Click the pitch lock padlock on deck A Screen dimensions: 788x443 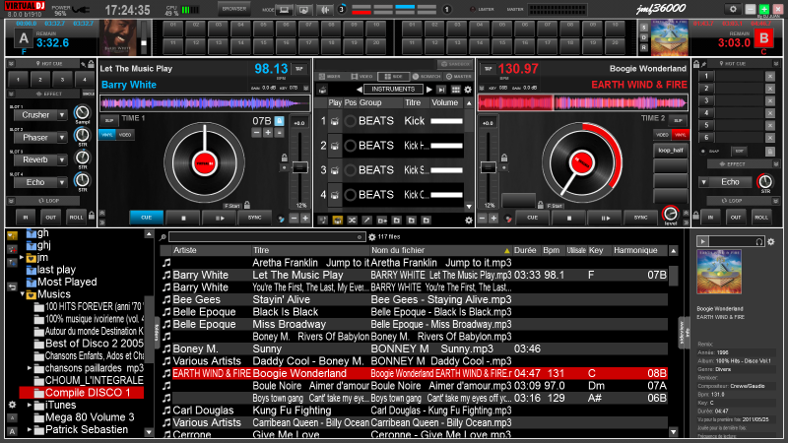click(285, 158)
